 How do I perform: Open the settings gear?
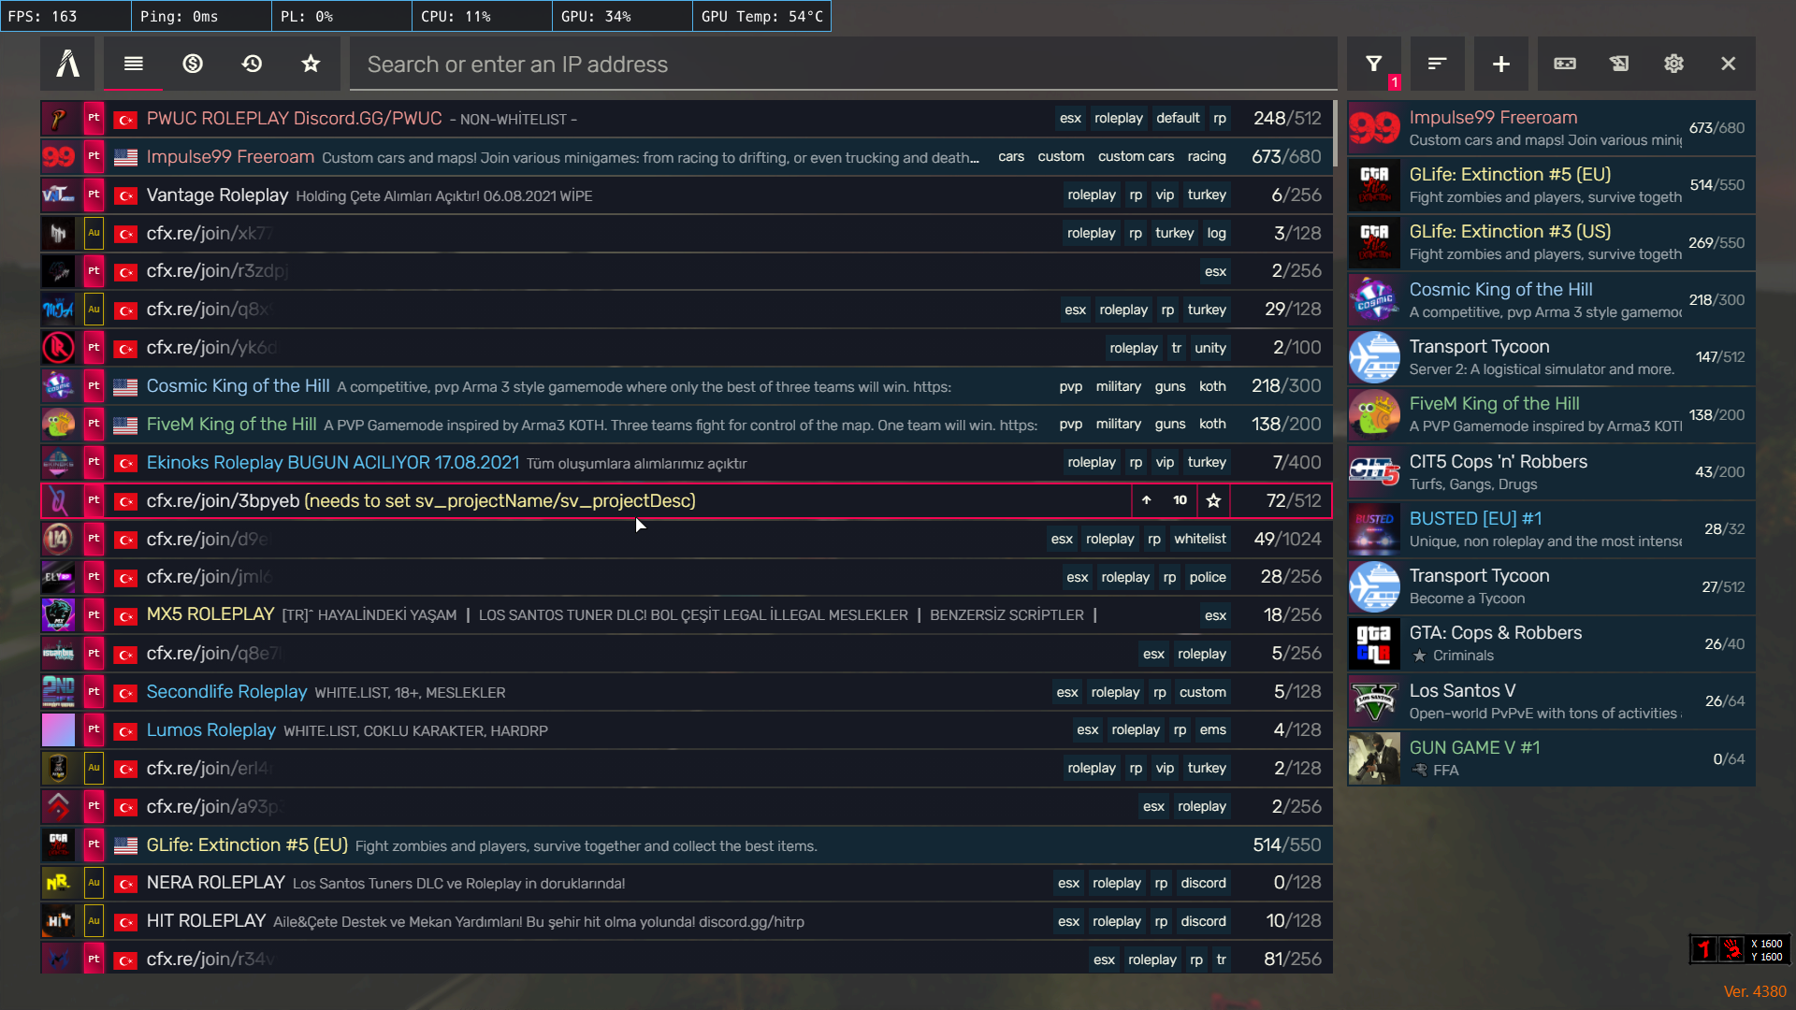(1673, 64)
